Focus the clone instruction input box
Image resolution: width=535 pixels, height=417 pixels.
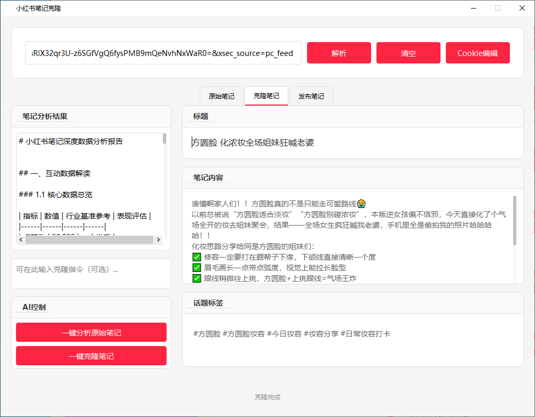tap(91, 273)
